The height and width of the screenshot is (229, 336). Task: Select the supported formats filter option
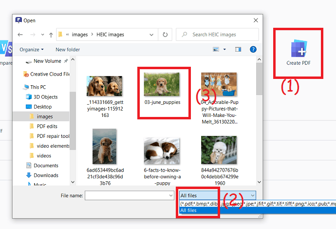coord(258,204)
